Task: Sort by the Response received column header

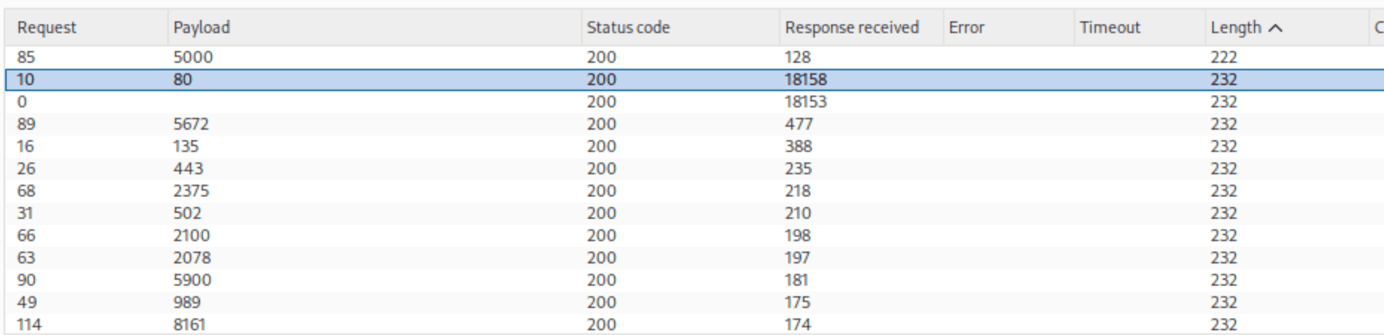Action: (861, 27)
